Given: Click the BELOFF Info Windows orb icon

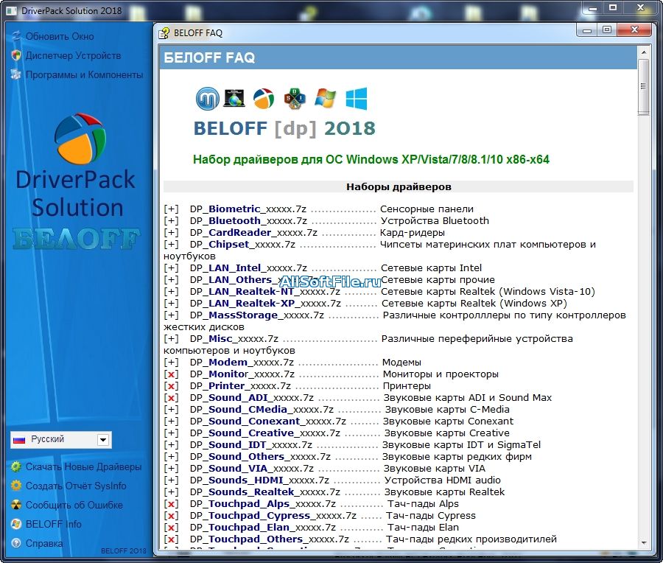Looking at the screenshot, I should click(16, 524).
